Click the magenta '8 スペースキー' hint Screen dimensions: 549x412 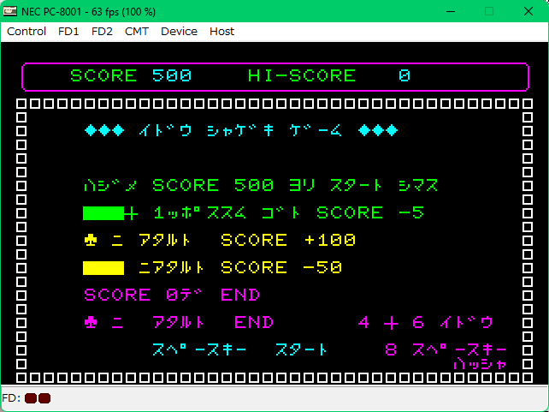pos(446,350)
